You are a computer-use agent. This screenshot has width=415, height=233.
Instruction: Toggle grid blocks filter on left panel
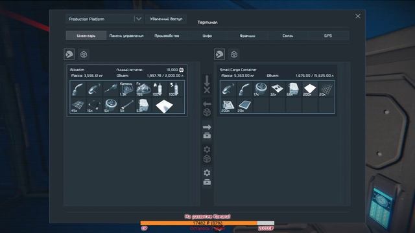point(84,54)
